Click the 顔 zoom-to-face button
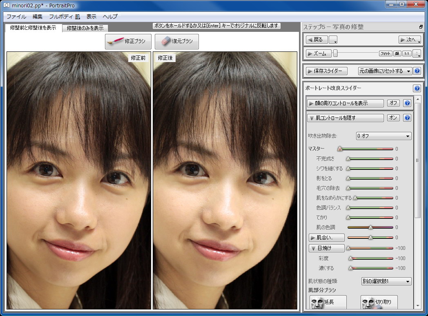 pyautogui.click(x=397, y=53)
